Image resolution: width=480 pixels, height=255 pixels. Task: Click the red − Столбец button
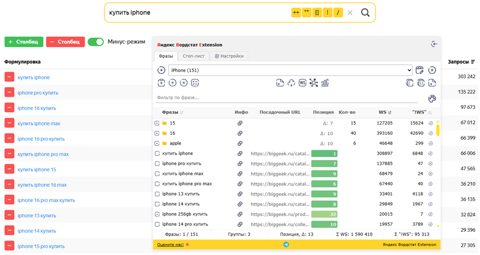tap(65, 42)
